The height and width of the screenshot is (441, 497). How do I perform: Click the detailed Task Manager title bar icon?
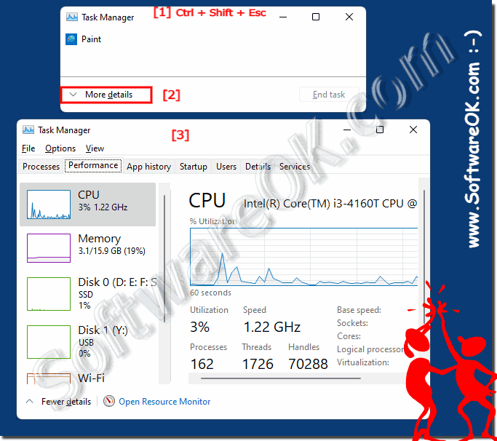(x=28, y=130)
